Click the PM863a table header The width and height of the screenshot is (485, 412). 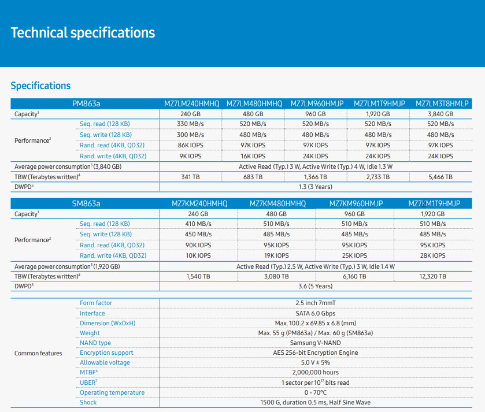click(85, 103)
